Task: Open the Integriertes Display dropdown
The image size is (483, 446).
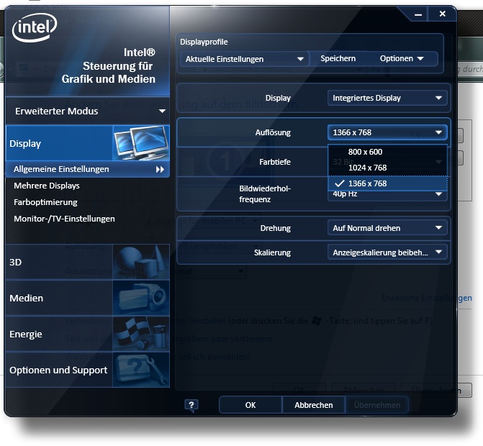Action: coord(387,98)
